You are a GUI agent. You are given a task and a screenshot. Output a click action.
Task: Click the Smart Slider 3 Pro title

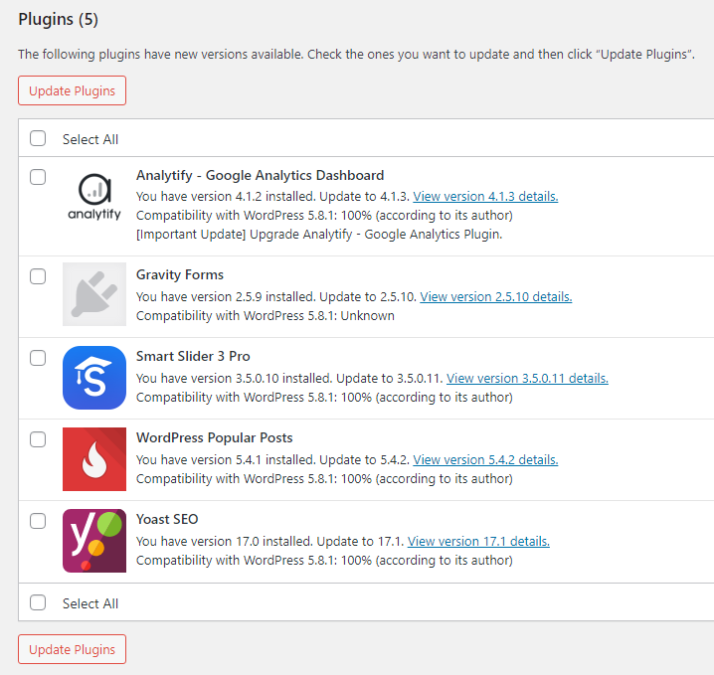(193, 356)
